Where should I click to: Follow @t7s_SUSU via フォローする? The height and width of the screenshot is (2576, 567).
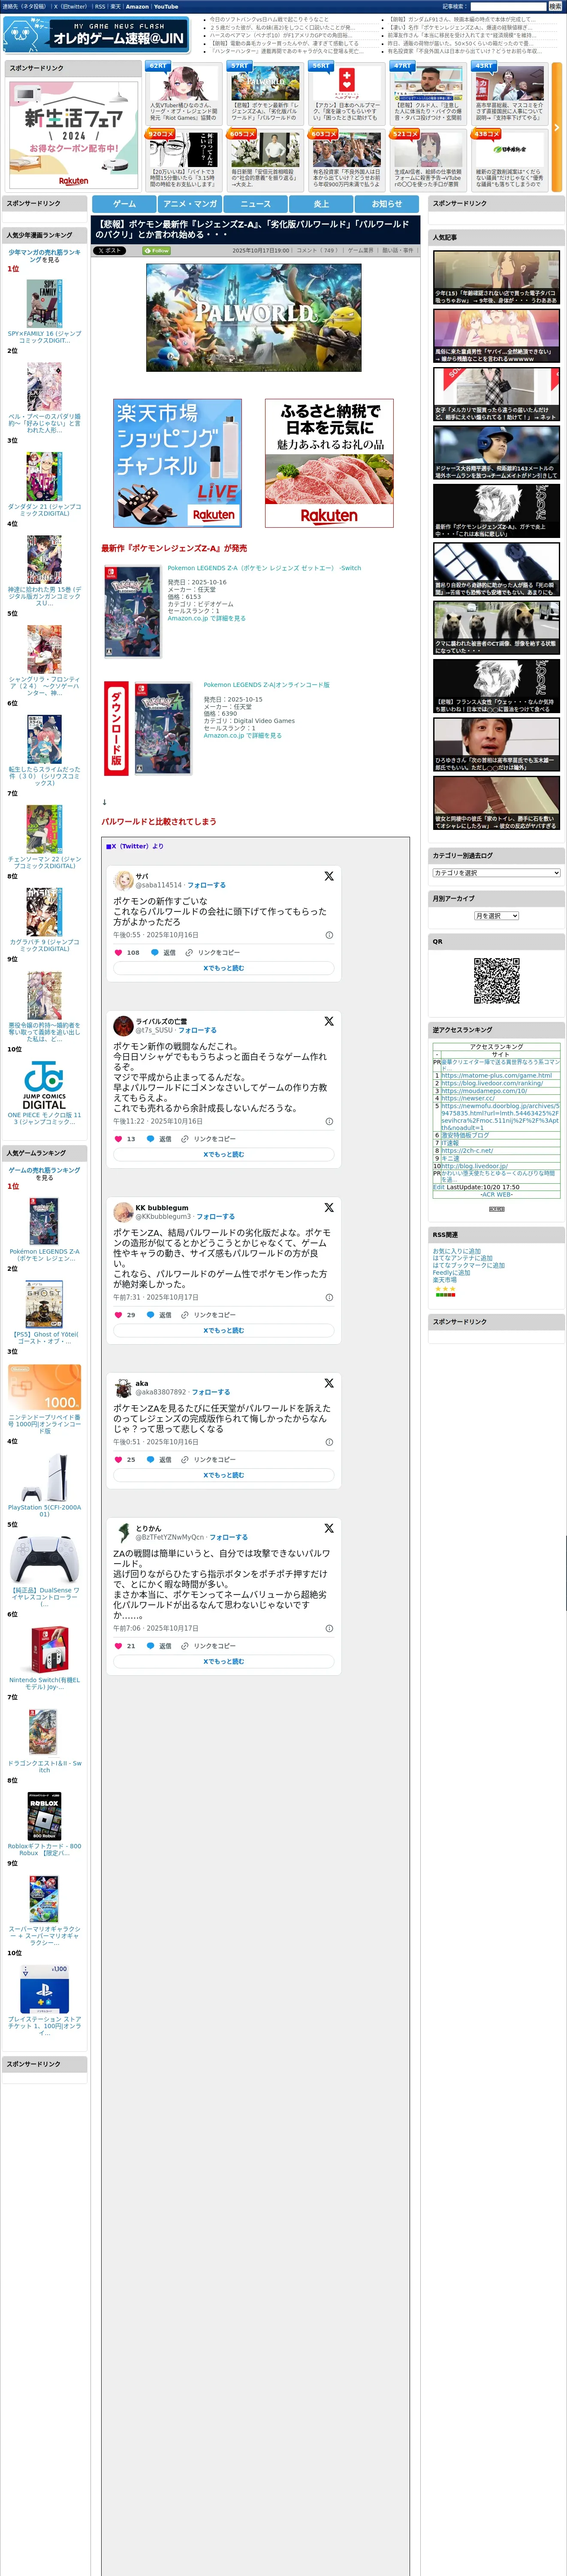pyautogui.click(x=197, y=1030)
